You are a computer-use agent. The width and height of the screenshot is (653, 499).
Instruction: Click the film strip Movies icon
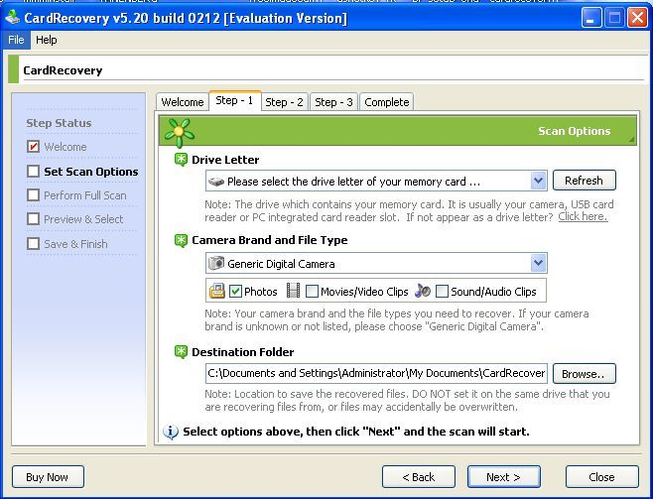(x=293, y=291)
